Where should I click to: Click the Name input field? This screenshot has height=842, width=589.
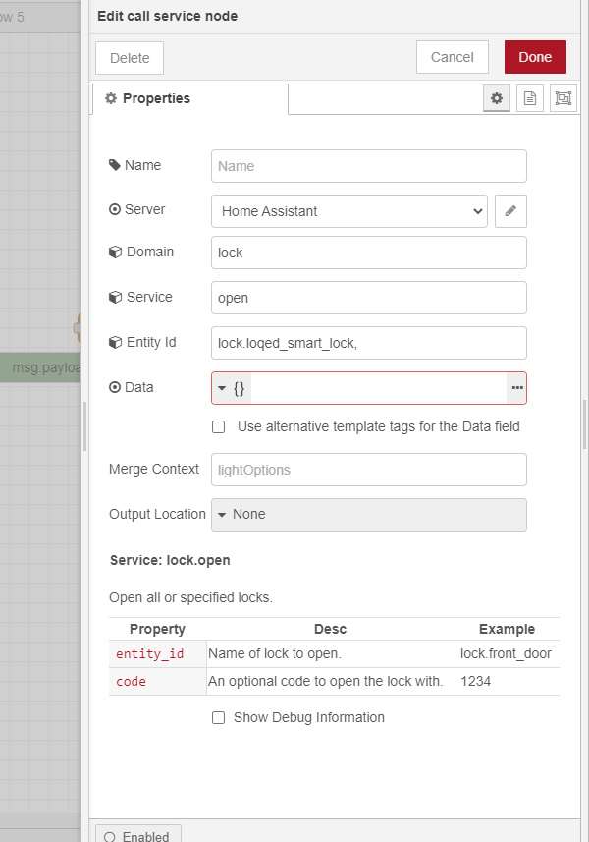(x=368, y=166)
